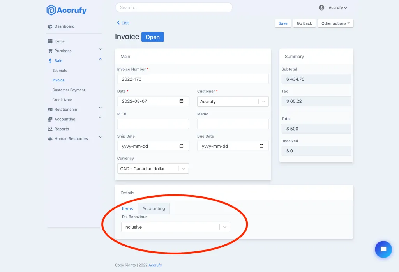
Task: Expand the Human Resources chevron
Action: coord(100,137)
